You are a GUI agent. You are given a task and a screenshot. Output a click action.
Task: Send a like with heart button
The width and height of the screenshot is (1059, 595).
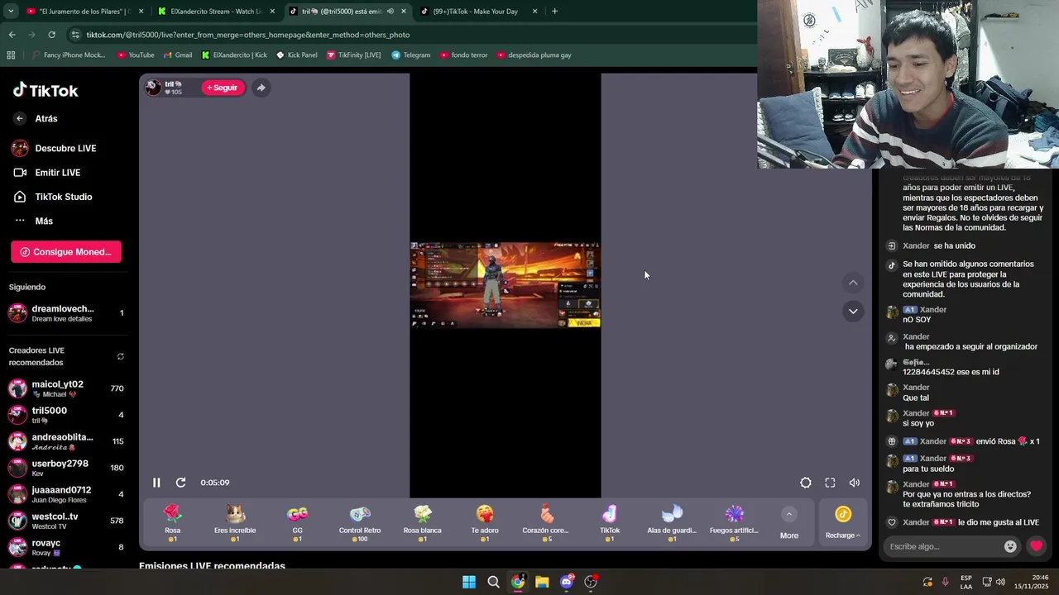pos(1036,546)
